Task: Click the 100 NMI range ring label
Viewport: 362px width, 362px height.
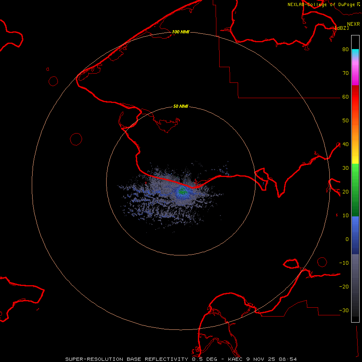Action: (181, 32)
